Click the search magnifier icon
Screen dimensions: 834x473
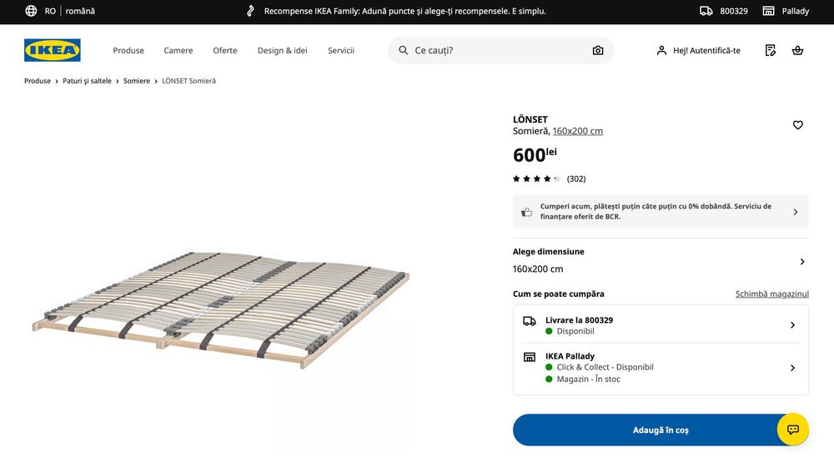[x=403, y=50]
